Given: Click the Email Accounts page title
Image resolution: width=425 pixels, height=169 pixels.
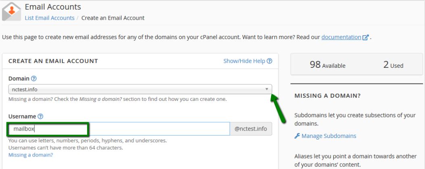Looking at the screenshot, I should click(x=53, y=7).
